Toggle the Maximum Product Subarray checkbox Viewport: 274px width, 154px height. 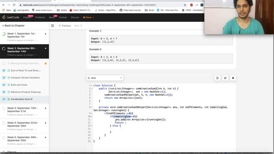coord(4,92)
